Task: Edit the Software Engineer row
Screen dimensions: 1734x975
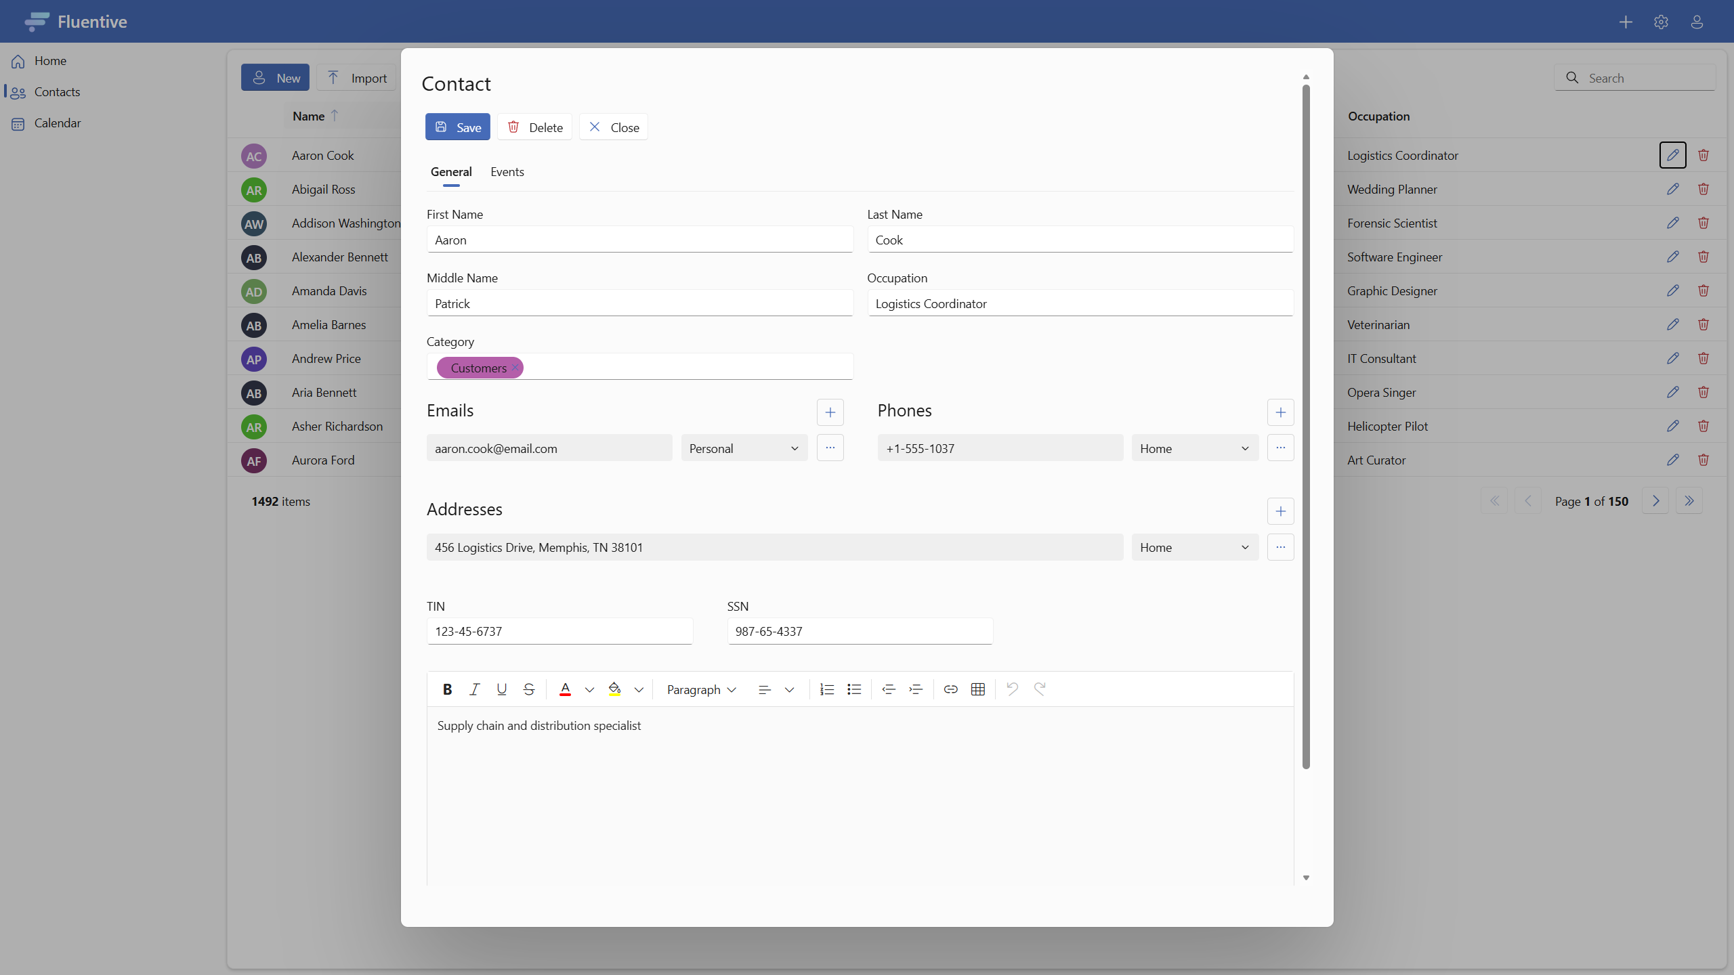Action: click(x=1672, y=257)
